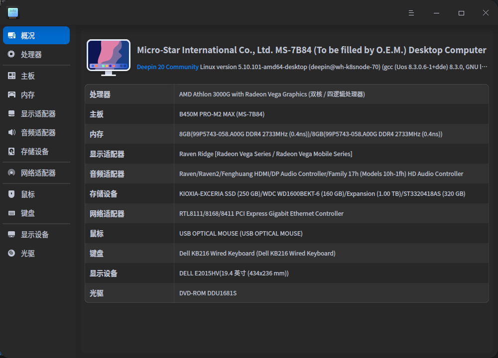Select 光驱 label in sidebar
Viewport: 498px width, 358px height.
pos(28,254)
